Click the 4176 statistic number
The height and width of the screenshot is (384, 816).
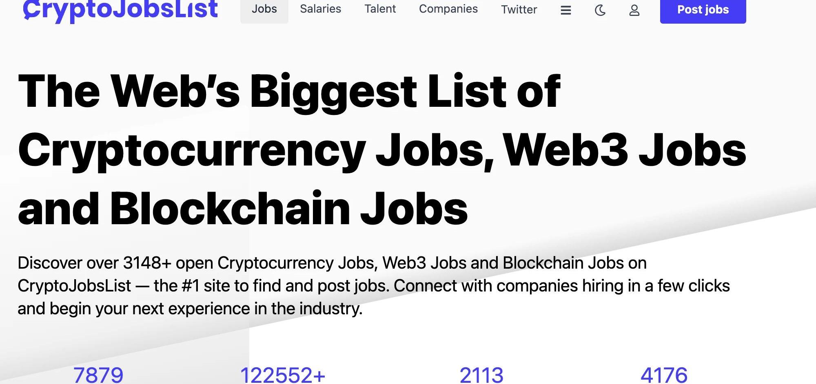point(664,375)
